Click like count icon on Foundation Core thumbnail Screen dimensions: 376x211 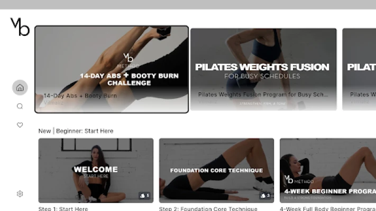pos(265,196)
